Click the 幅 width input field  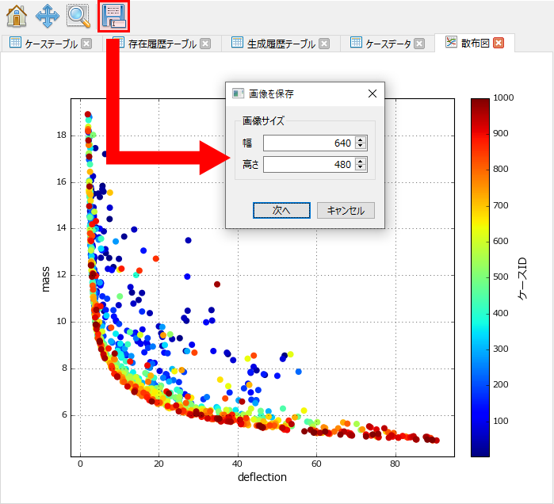click(308, 143)
